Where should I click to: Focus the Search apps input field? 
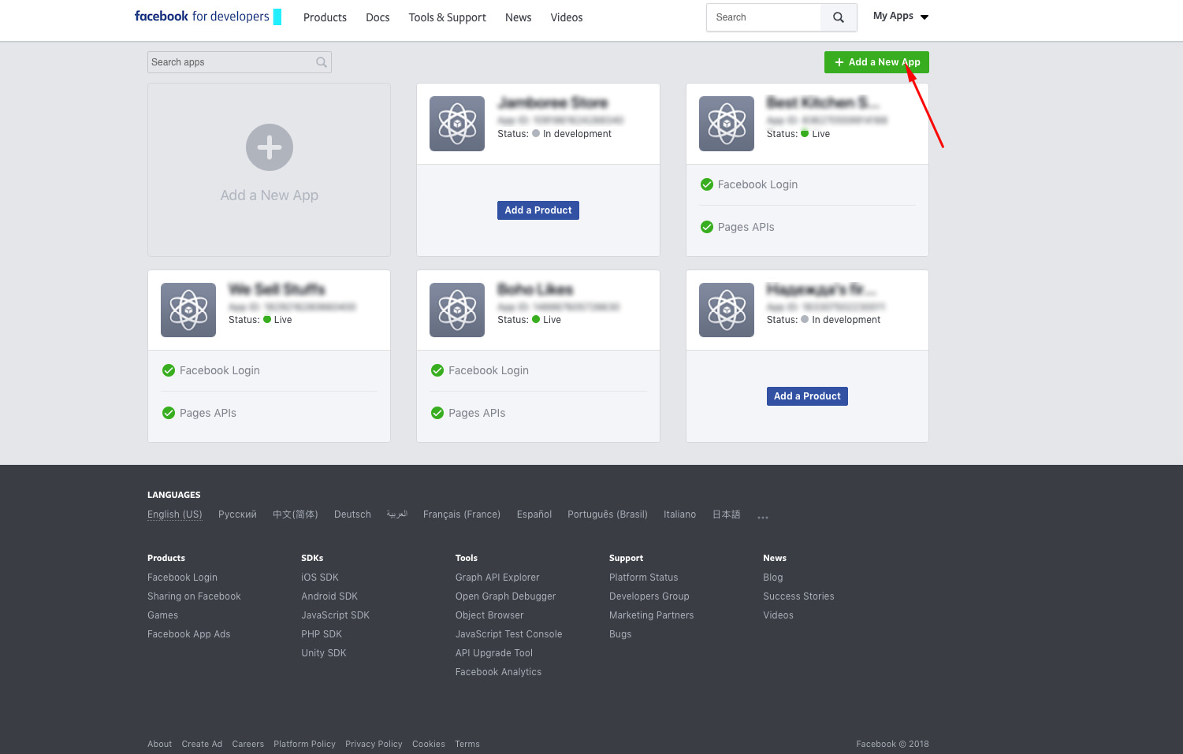tap(240, 62)
